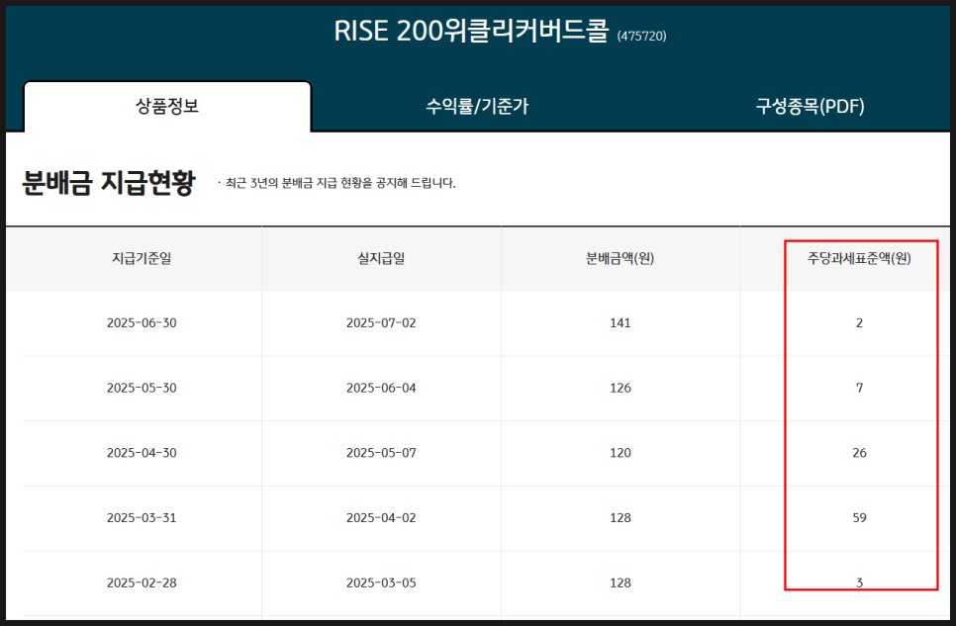The width and height of the screenshot is (956, 626).
Task: Select taxable amount 59 in the 2025-03-31 row
Action: click(859, 518)
